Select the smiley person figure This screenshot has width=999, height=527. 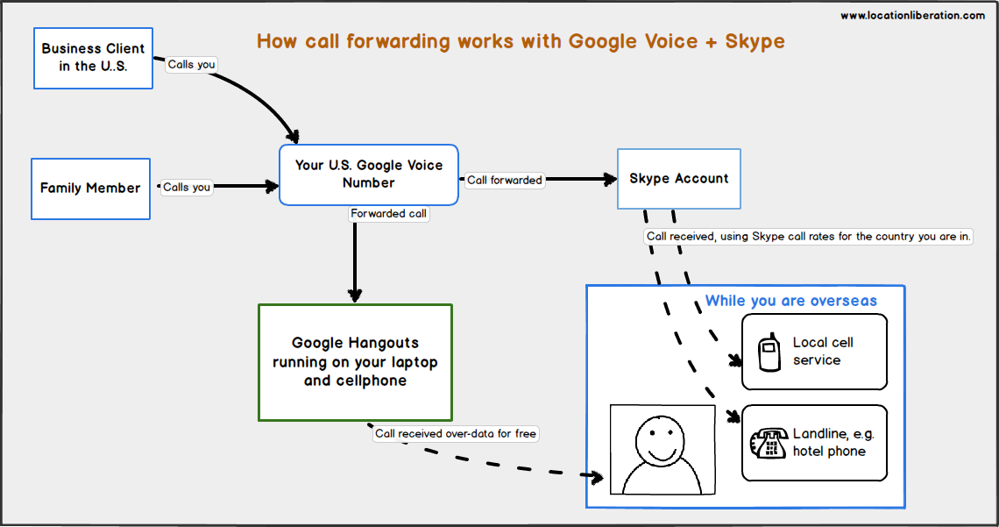[662, 450]
